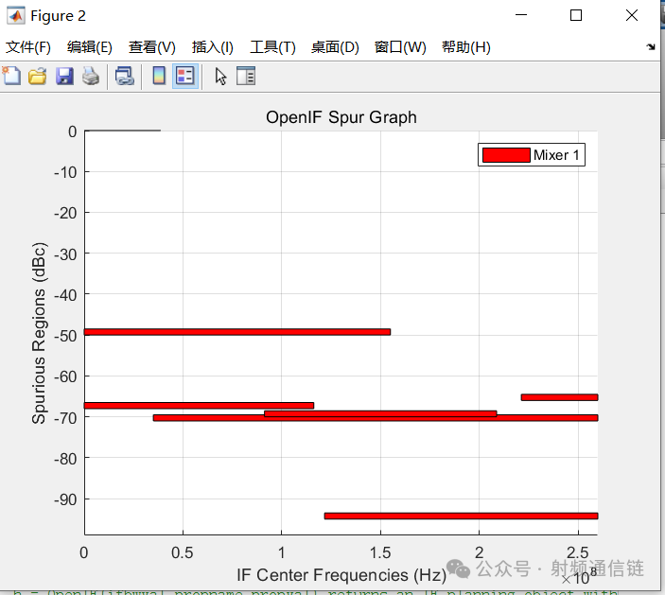Select the red spur bar near -95 dBc
This screenshot has height=595, width=665.
[x=461, y=516]
